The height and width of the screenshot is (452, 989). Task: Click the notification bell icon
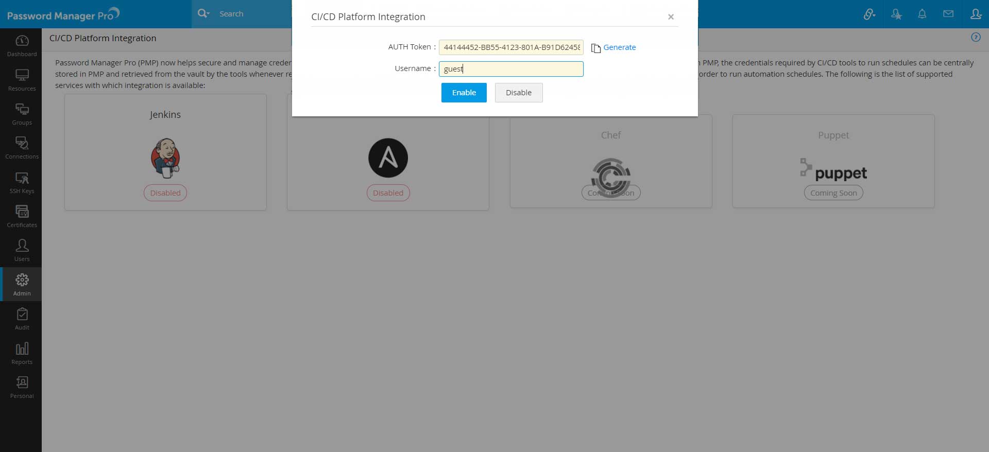[x=922, y=14]
